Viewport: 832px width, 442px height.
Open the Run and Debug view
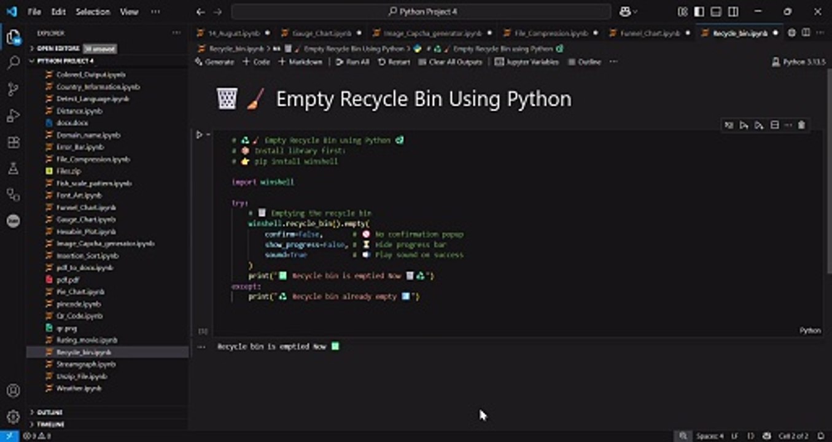[13, 116]
